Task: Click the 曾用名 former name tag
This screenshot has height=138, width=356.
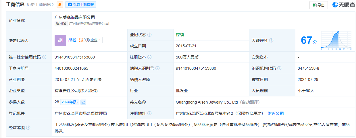Action: click(x=61, y=24)
